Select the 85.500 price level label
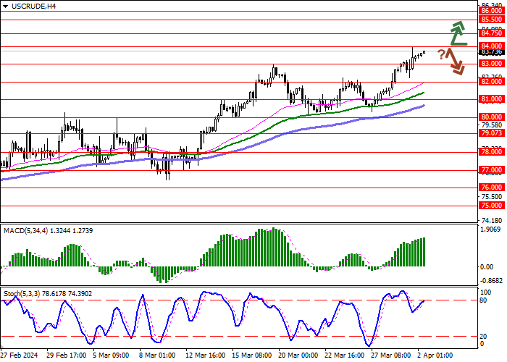This screenshot has width=507, height=362. (x=492, y=20)
